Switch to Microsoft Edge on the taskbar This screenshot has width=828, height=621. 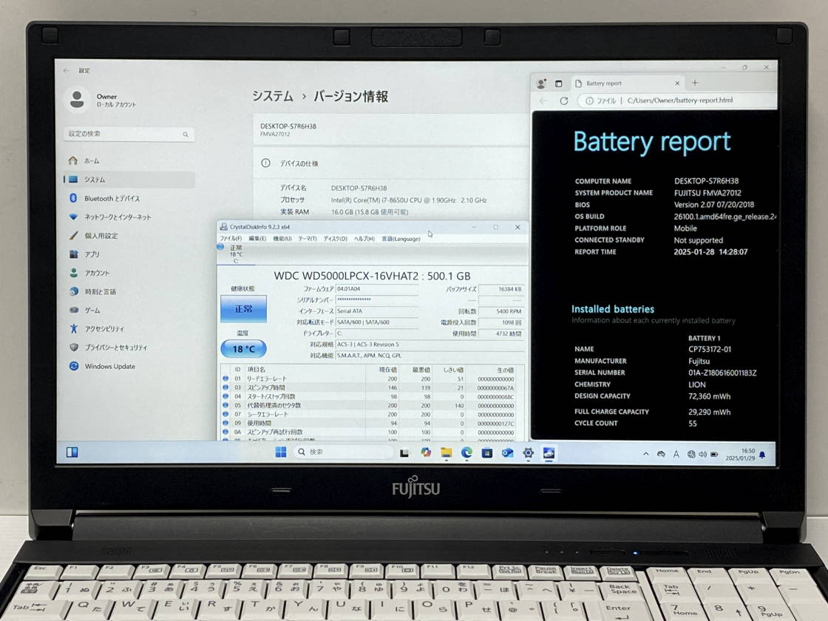[x=466, y=452]
